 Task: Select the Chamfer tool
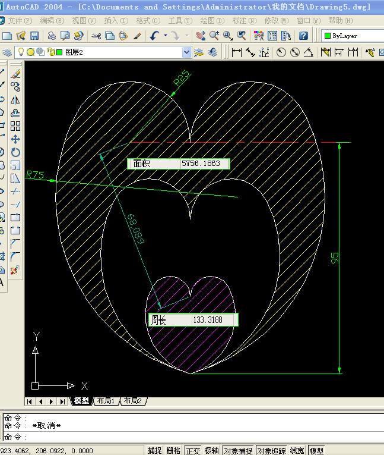coord(15,243)
